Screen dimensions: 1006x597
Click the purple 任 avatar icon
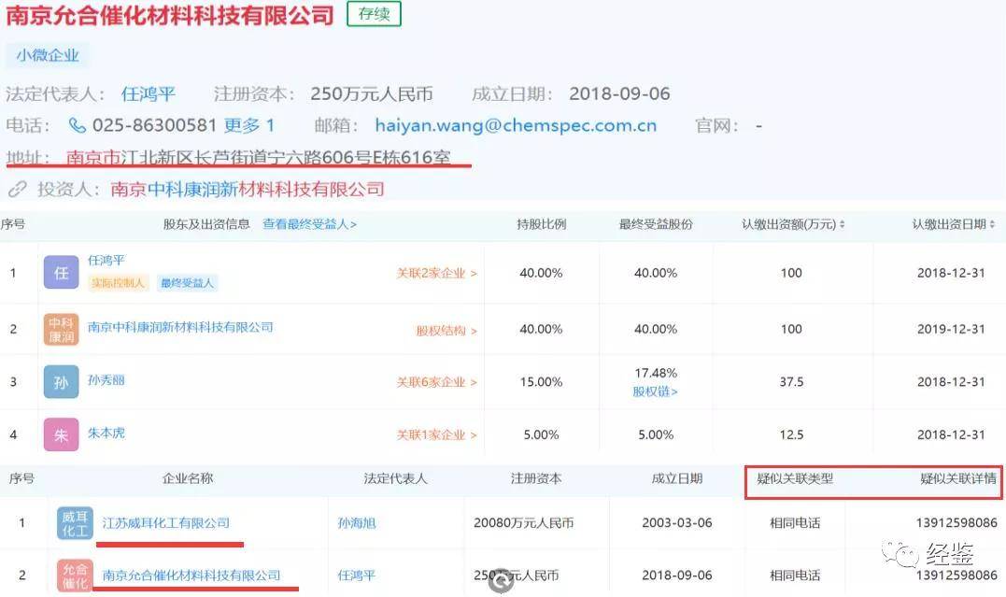[61, 272]
